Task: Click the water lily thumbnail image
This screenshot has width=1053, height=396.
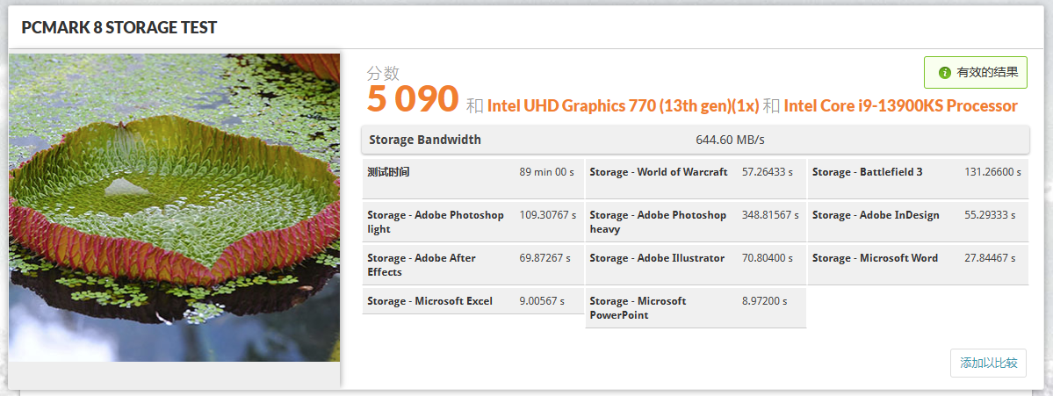Action: 174,207
